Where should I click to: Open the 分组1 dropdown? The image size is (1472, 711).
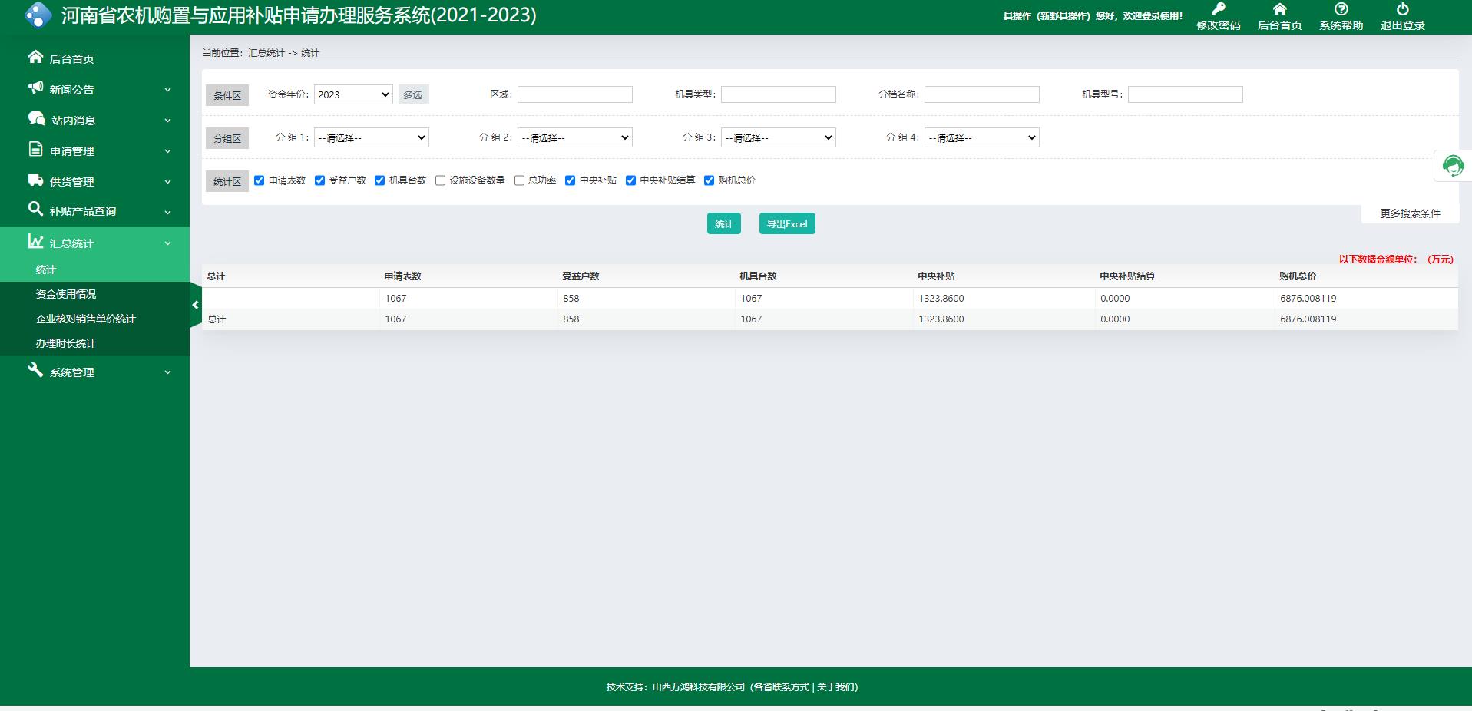click(372, 137)
